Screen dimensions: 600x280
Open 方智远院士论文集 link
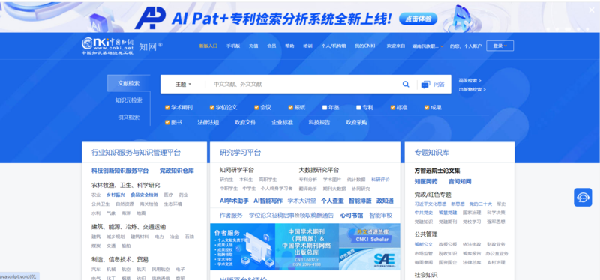click(x=437, y=171)
